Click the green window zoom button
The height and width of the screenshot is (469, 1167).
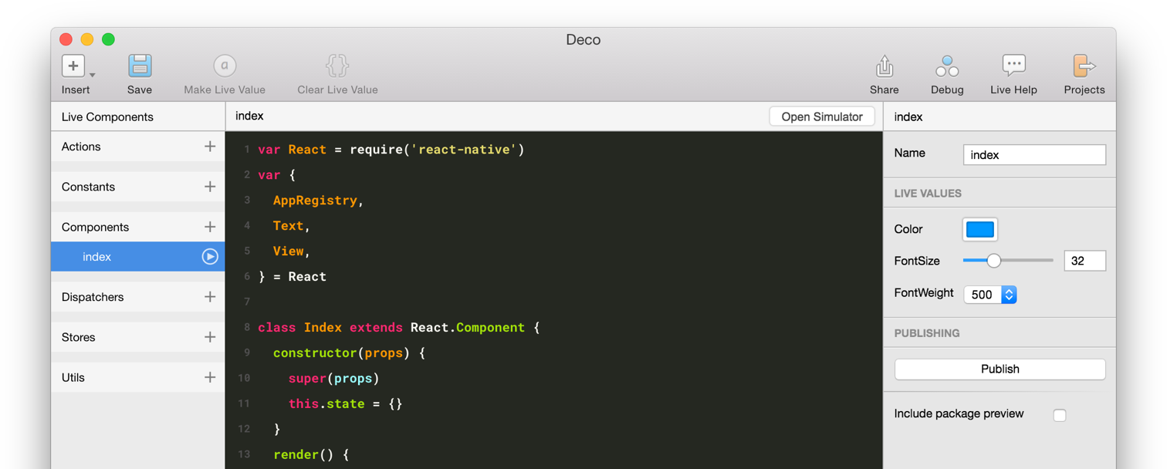(x=108, y=39)
